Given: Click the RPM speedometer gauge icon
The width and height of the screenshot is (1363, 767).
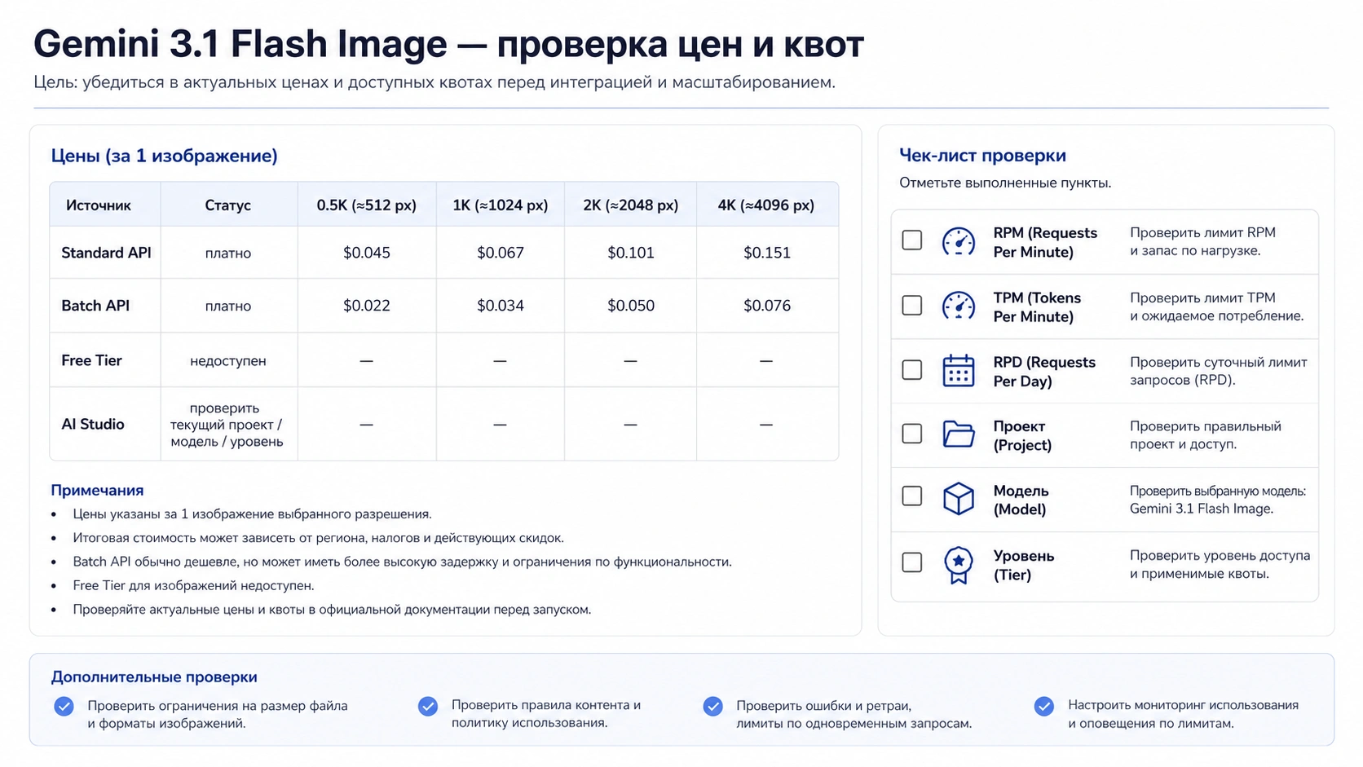Looking at the screenshot, I should (x=959, y=242).
